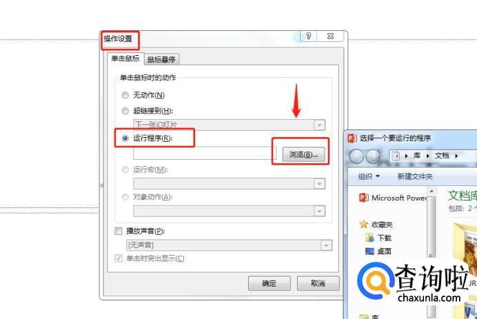This screenshot has width=477, height=319.
Task: Click the back navigation arrow in file browser
Action: coord(356,156)
